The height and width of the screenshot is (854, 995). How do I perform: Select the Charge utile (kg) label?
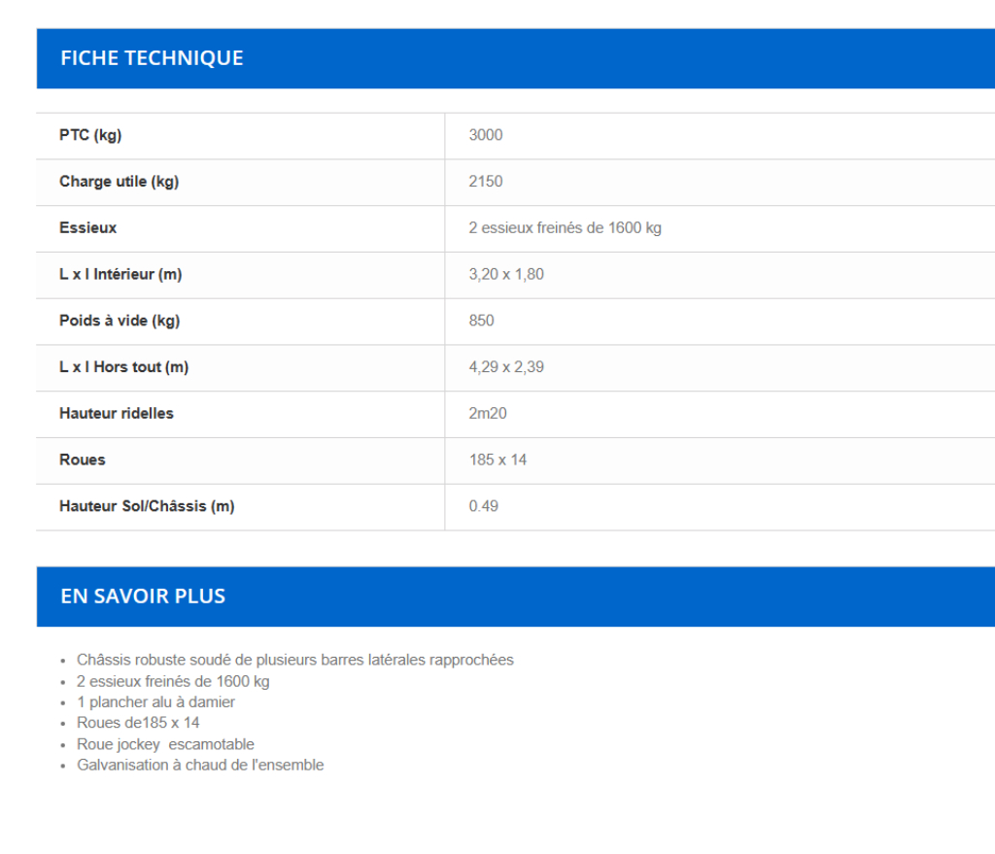coord(119,182)
